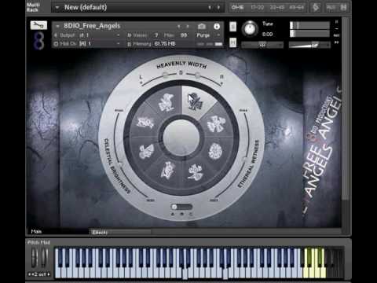
Task: Expand the 8DIO_Free_Angels instrument dropdown arrow
Action: (57, 26)
